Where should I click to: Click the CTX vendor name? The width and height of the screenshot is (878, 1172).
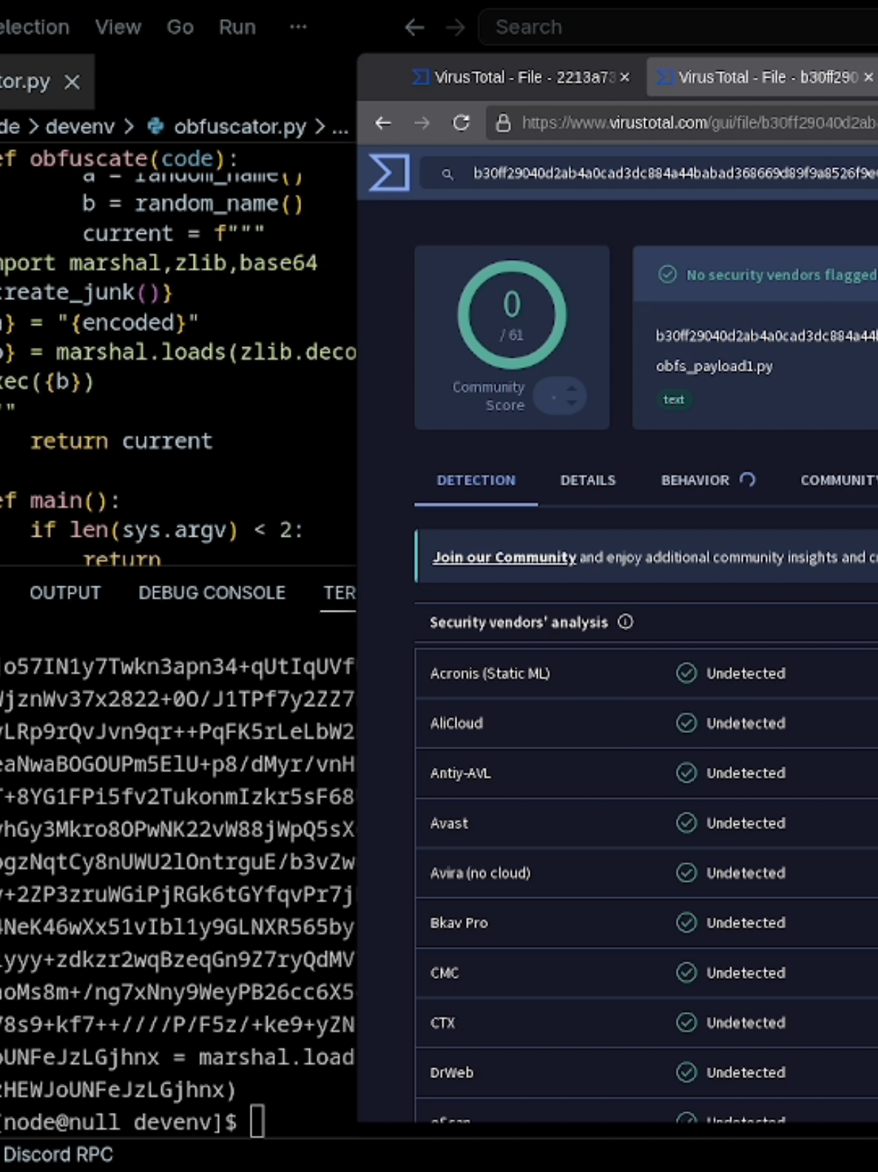pos(442,1023)
